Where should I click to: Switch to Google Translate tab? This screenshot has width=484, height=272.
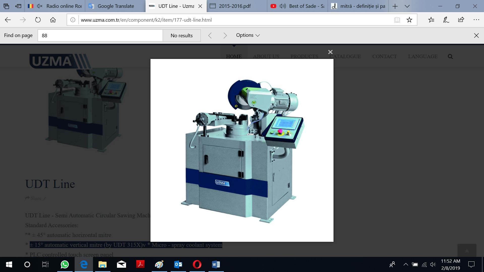(115, 6)
